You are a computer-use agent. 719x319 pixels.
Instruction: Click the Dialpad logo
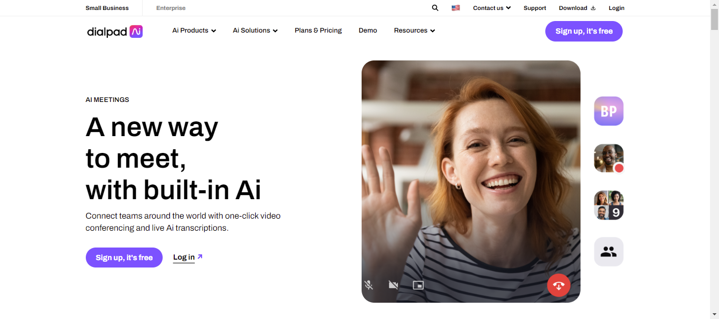pyautogui.click(x=114, y=32)
